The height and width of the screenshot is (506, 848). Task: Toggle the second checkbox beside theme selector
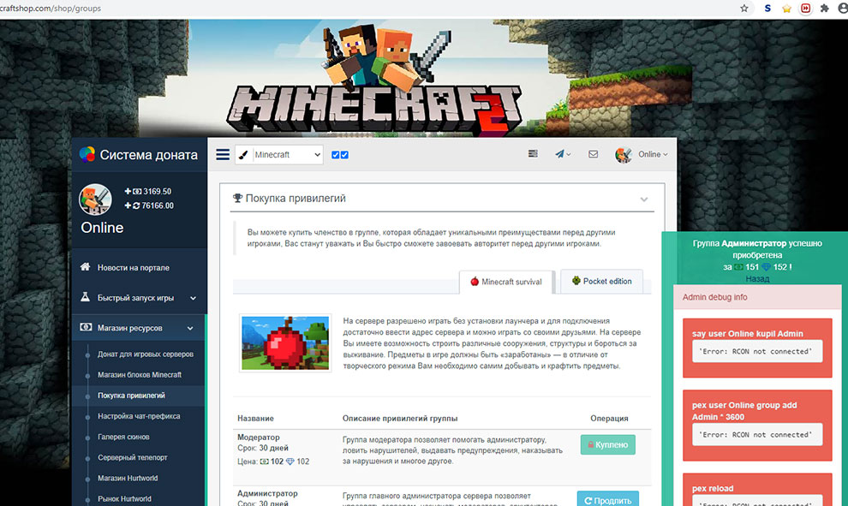(x=344, y=155)
